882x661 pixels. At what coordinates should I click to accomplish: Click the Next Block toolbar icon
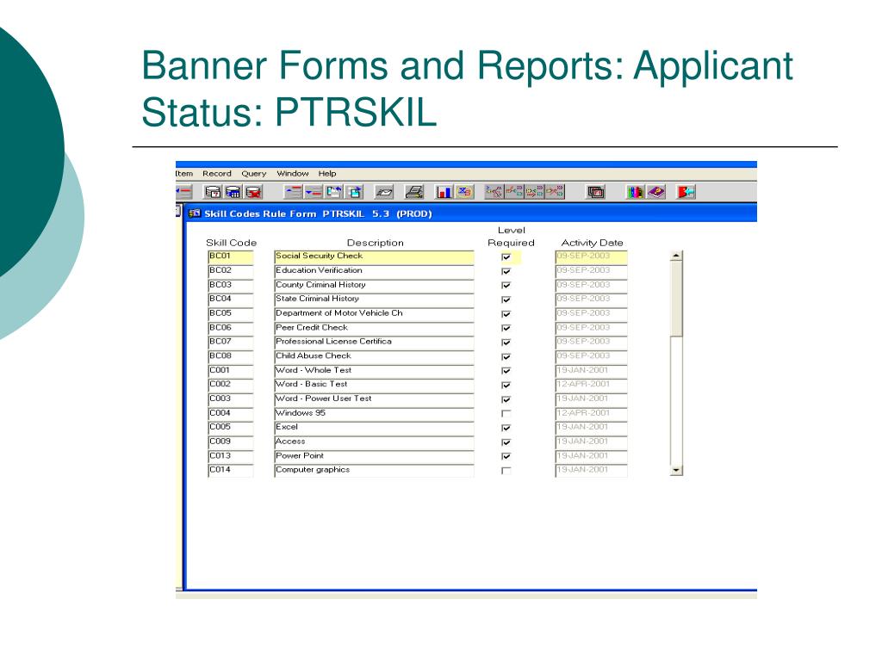[354, 192]
